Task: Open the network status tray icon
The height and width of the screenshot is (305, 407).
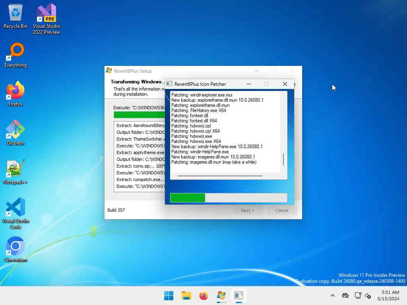Action: [358, 295]
